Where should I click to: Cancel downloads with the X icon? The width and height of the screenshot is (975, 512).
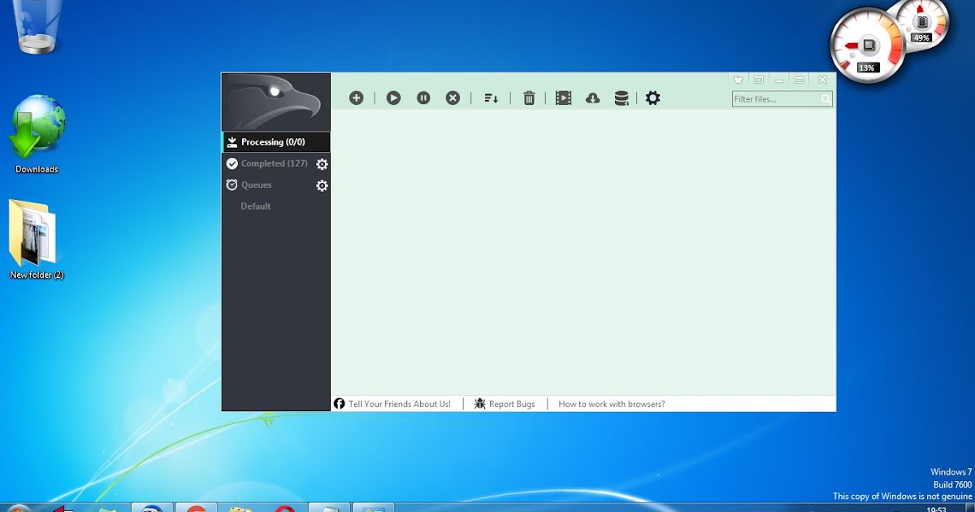coord(453,97)
